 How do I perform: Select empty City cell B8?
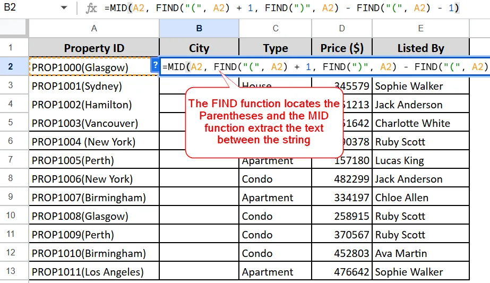pos(199,178)
